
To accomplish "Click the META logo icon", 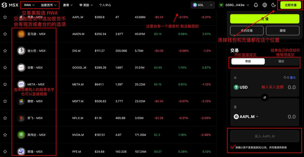I will (x=21, y=84).
